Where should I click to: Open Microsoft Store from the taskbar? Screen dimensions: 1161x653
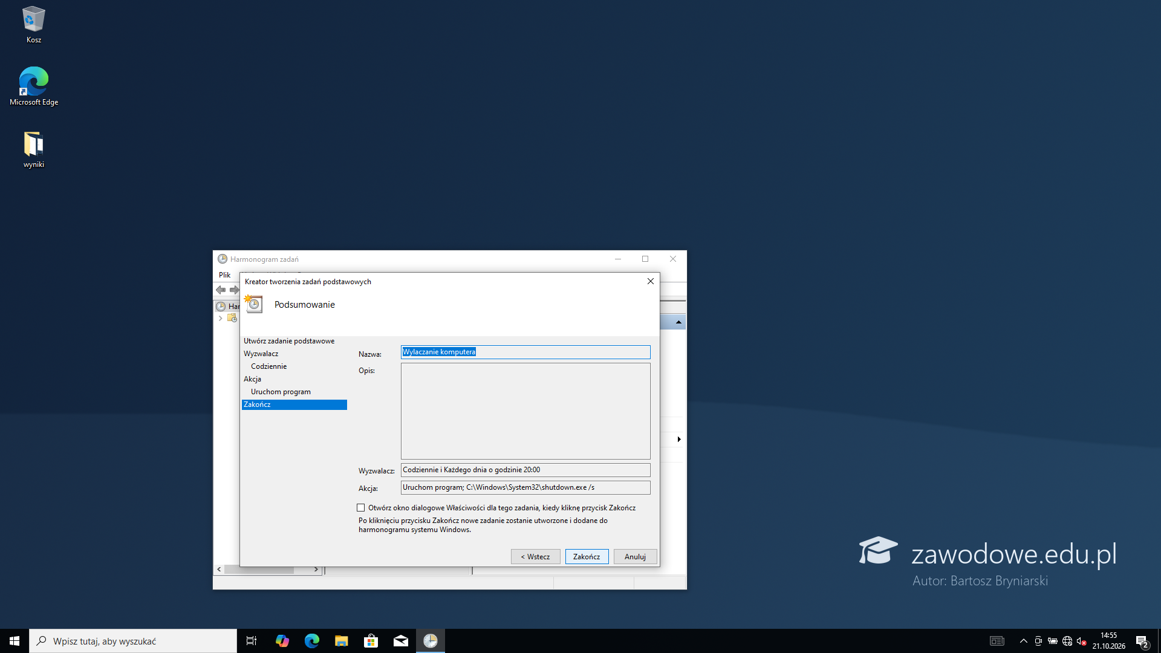pos(371,641)
